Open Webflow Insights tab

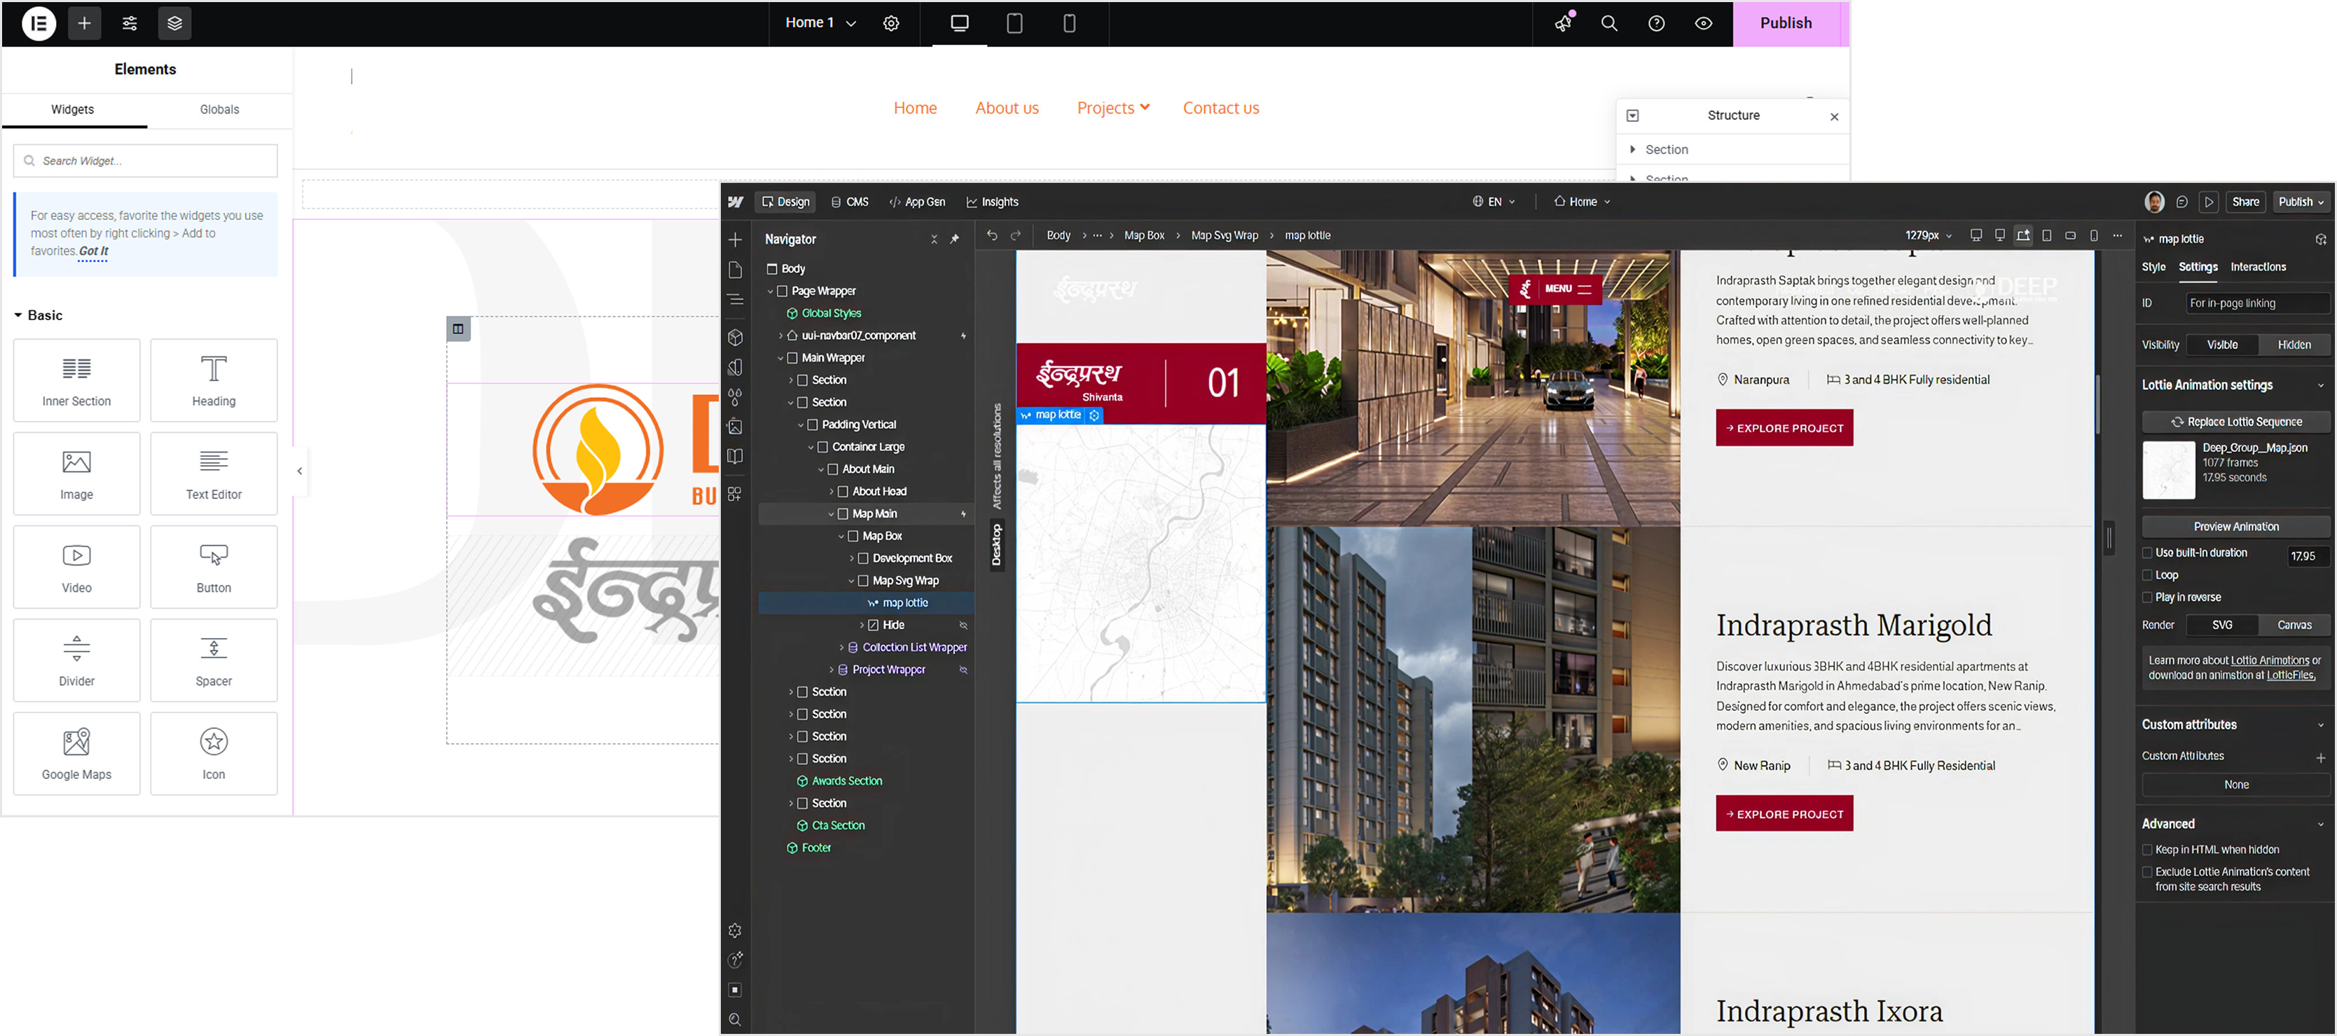pyautogui.click(x=991, y=202)
